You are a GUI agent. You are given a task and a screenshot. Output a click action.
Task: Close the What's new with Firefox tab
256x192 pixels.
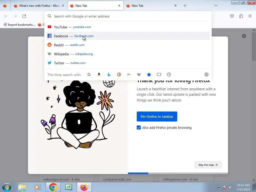[63, 5]
